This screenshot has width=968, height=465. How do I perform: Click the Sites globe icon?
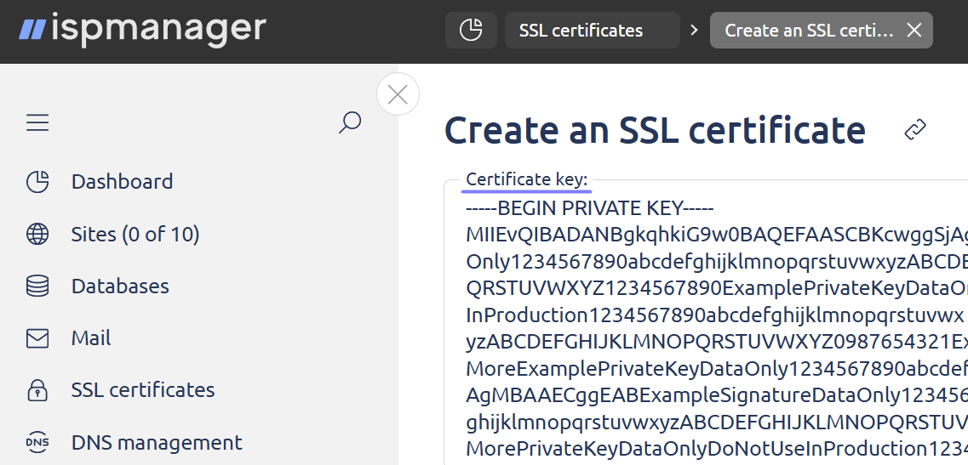[x=37, y=235]
